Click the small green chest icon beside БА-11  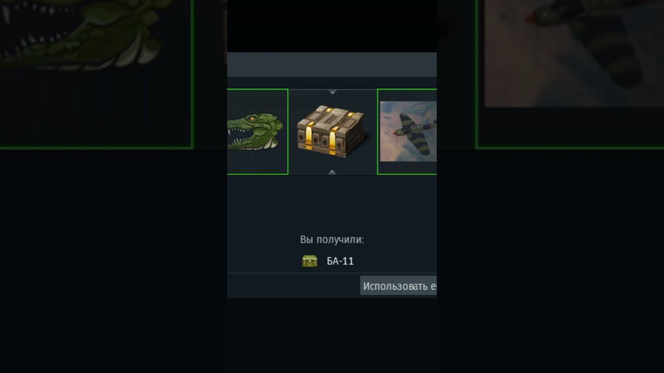[310, 261]
